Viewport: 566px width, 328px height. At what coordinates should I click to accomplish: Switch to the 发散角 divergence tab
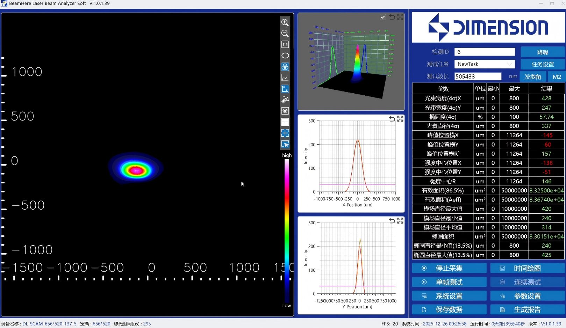click(533, 76)
